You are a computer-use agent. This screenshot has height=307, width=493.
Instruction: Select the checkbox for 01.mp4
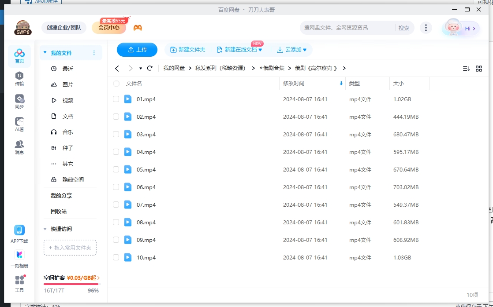point(116,99)
